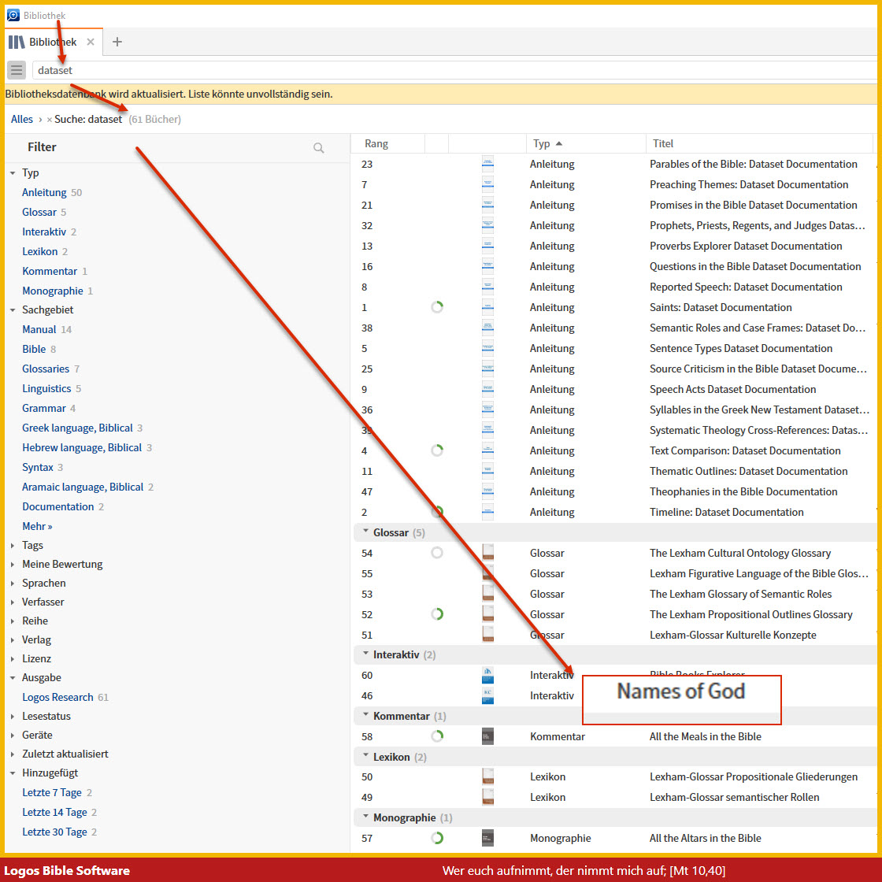
Task: Filter by Anleitung type
Action: [x=44, y=192]
